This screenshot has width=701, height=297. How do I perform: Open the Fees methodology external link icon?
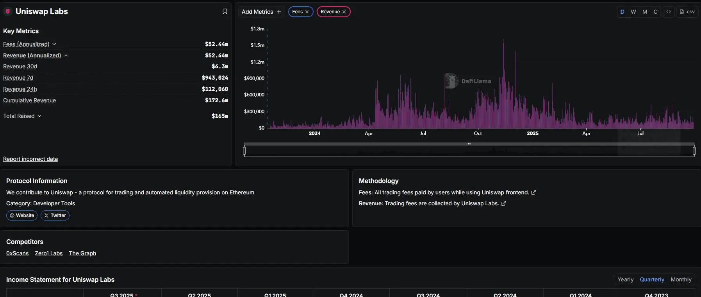(x=533, y=192)
